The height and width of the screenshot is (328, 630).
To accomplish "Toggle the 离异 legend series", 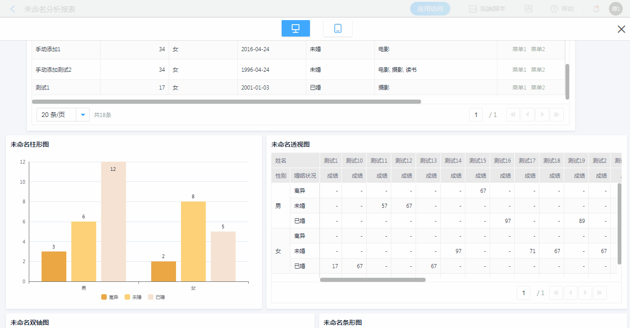I will coord(110,297).
